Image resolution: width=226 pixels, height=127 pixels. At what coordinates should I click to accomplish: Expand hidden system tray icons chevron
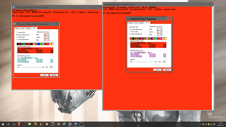click(x=200, y=124)
